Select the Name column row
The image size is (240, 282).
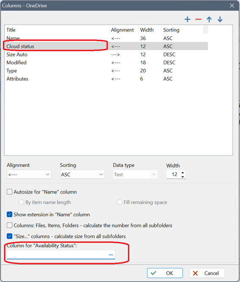(x=106, y=38)
